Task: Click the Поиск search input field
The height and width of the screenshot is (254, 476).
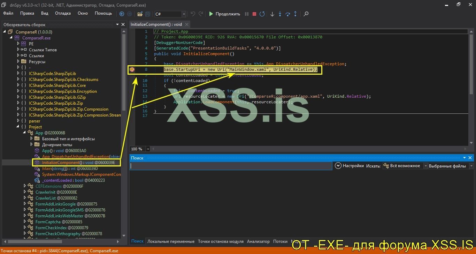Action: pyautogui.click(x=231, y=166)
